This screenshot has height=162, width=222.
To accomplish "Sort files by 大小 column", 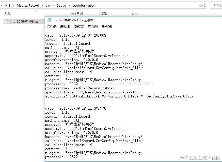I will [x=135, y=14].
